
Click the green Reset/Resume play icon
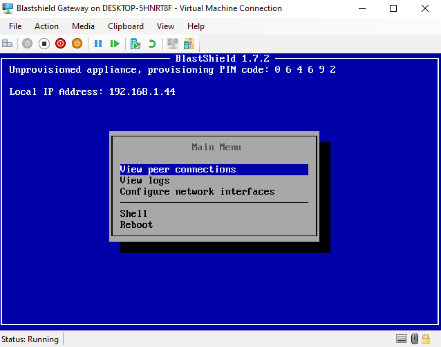[x=115, y=43]
